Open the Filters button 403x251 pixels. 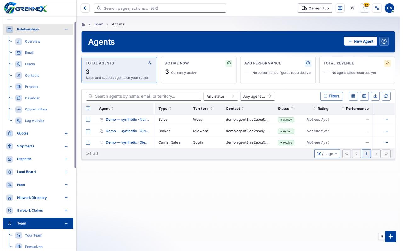click(x=332, y=96)
